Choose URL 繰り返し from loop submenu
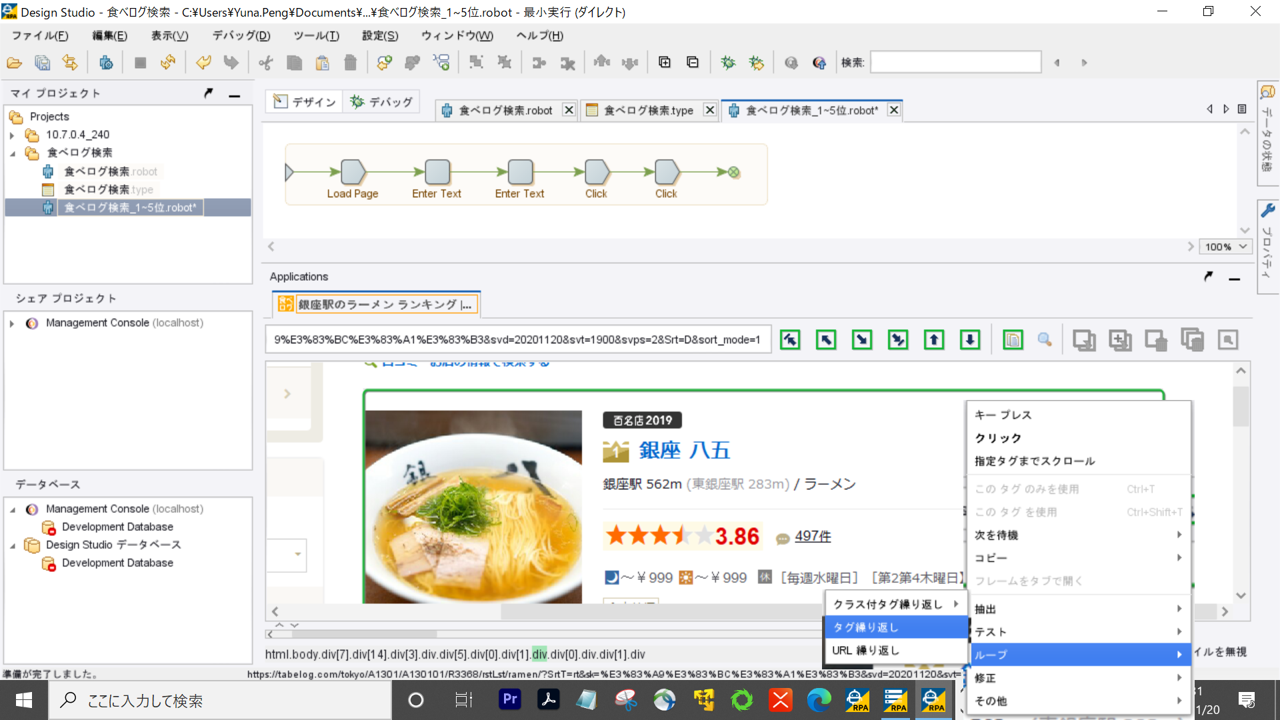 896,650
